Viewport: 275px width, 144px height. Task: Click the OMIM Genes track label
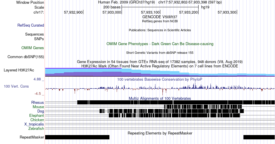point(33,48)
